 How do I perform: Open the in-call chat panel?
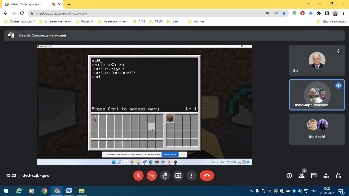coord(314,176)
